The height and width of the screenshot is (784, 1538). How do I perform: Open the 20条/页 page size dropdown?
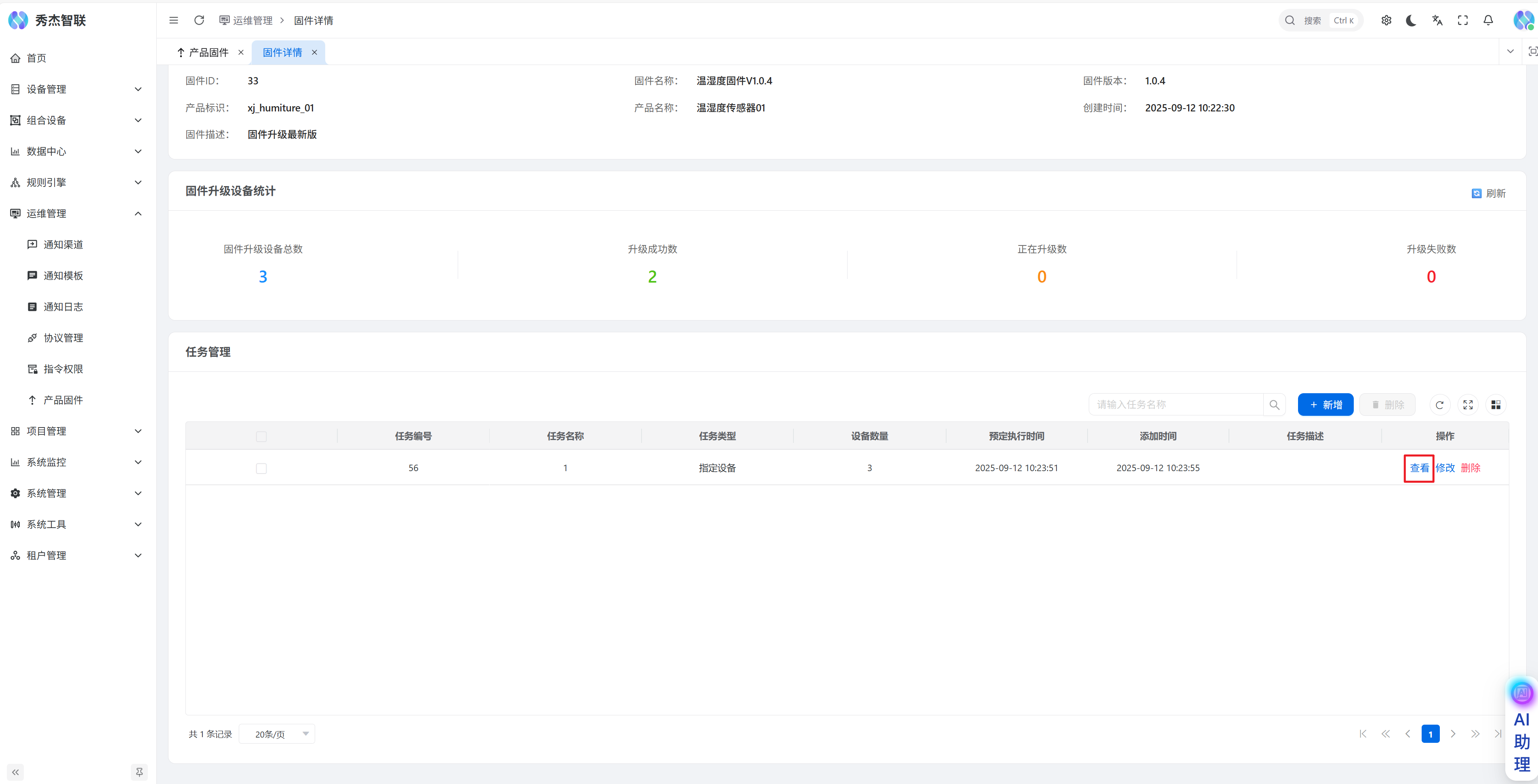tap(277, 734)
